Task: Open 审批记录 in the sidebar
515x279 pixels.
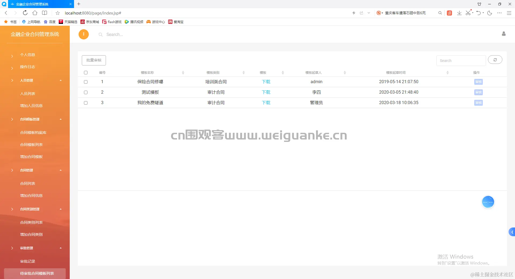Action: click(28, 261)
